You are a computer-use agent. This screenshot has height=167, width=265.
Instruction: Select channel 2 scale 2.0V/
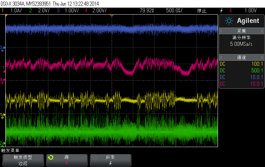tap(44, 11)
